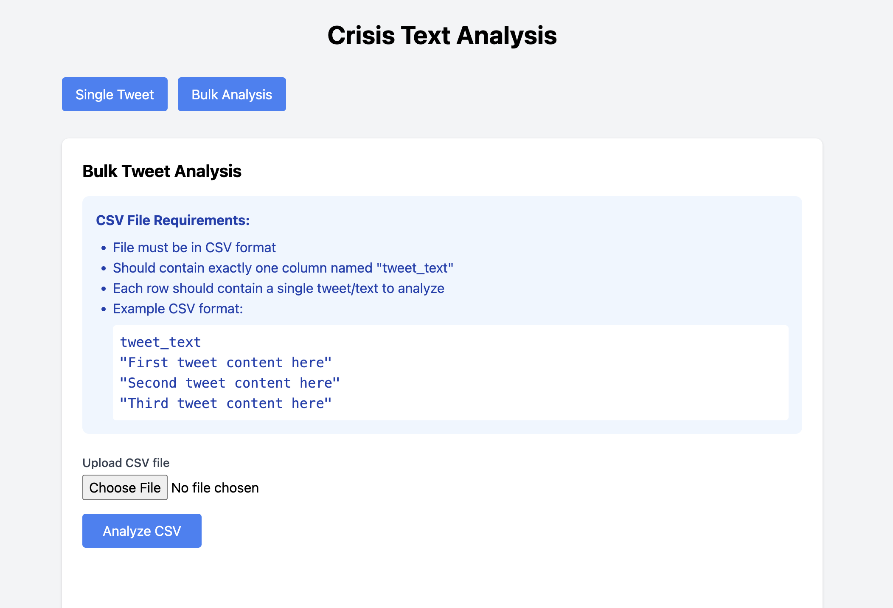Viewport: 893px width, 608px height.
Task: Switch to the Single Tweet tab
Action: coord(115,94)
